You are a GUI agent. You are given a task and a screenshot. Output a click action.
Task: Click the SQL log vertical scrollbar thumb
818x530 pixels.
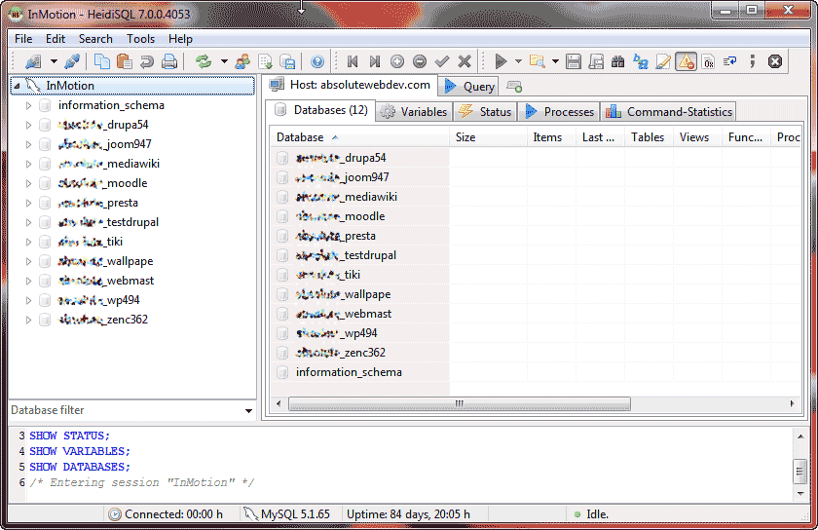coord(799,472)
